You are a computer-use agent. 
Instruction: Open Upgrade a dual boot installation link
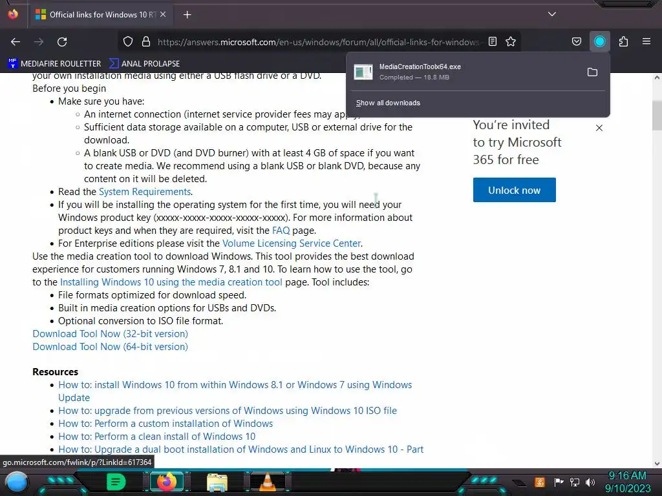[240, 449]
